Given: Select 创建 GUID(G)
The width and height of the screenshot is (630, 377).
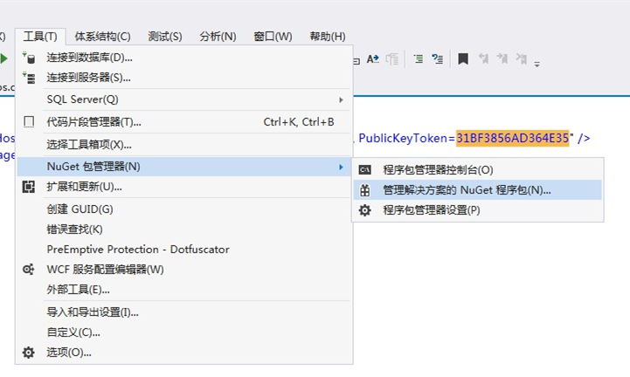Looking at the screenshot, I should (x=184, y=209).
